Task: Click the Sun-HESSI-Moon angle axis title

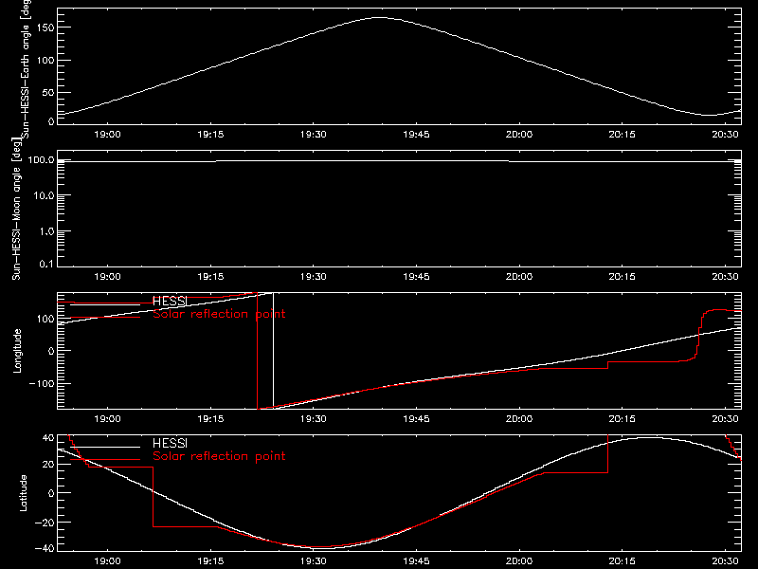Action: coord(16,209)
